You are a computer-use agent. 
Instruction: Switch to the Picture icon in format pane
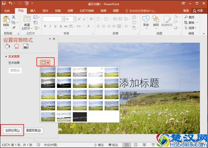26,46
